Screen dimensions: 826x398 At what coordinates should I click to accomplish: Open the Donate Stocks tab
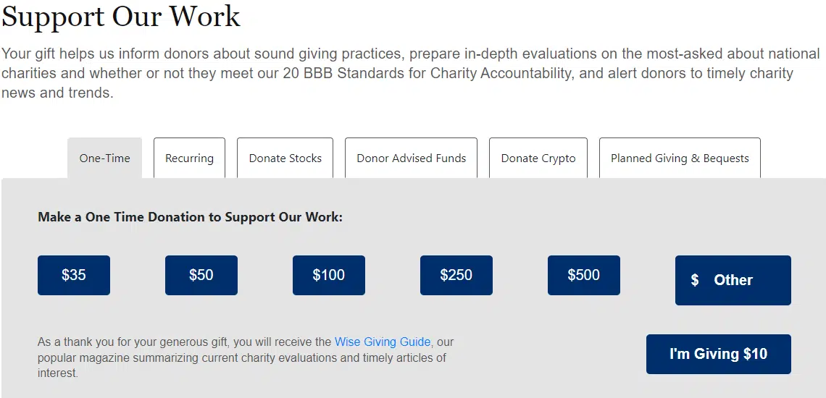(x=285, y=158)
